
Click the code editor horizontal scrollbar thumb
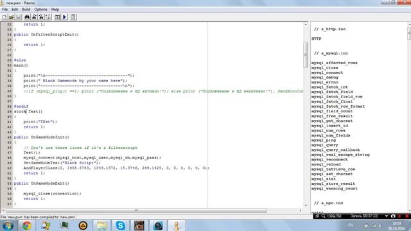click(x=136, y=210)
